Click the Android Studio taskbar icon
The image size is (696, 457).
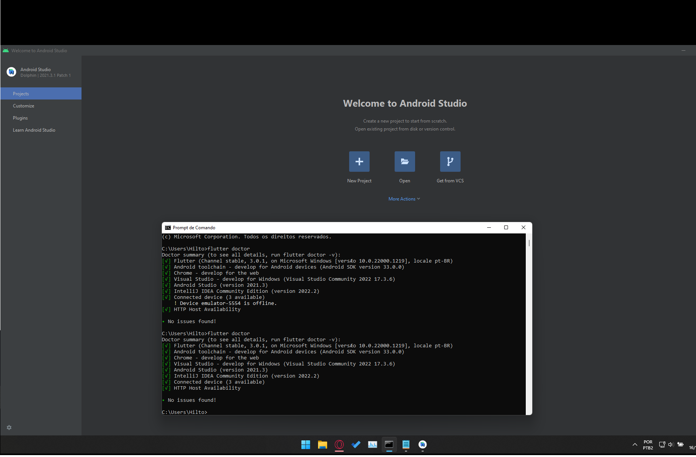tap(423, 445)
